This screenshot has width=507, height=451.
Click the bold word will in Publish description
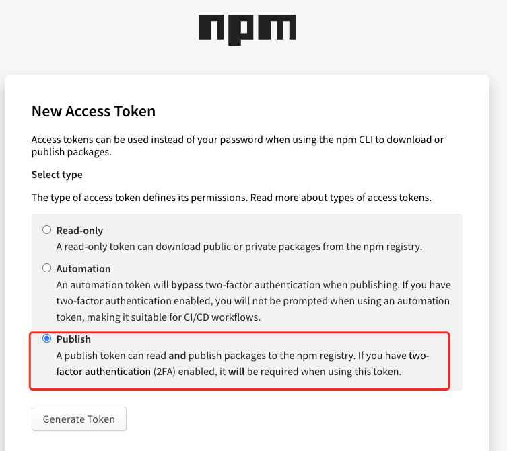pos(236,372)
